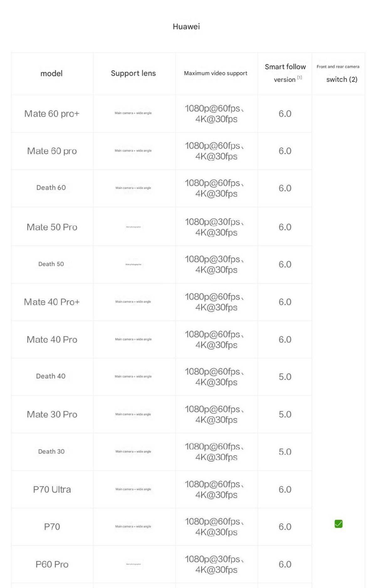Select the Mate 50 Pro model cell
376x588 pixels.
pos(52,227)
